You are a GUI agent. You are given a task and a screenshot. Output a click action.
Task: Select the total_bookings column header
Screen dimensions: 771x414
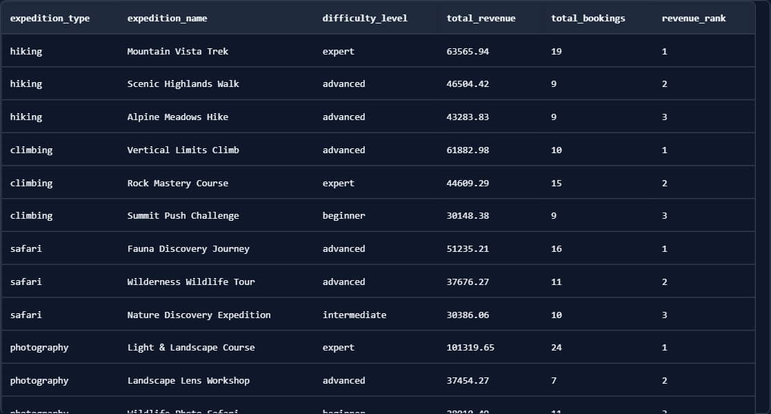point(588,19)
